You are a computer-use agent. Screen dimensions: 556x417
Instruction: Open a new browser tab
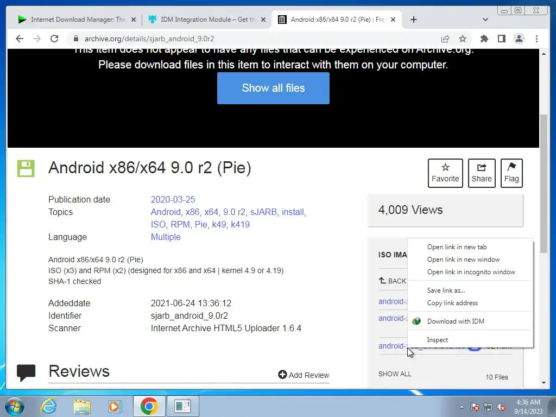pyautogui.click(x=413, y=20)
